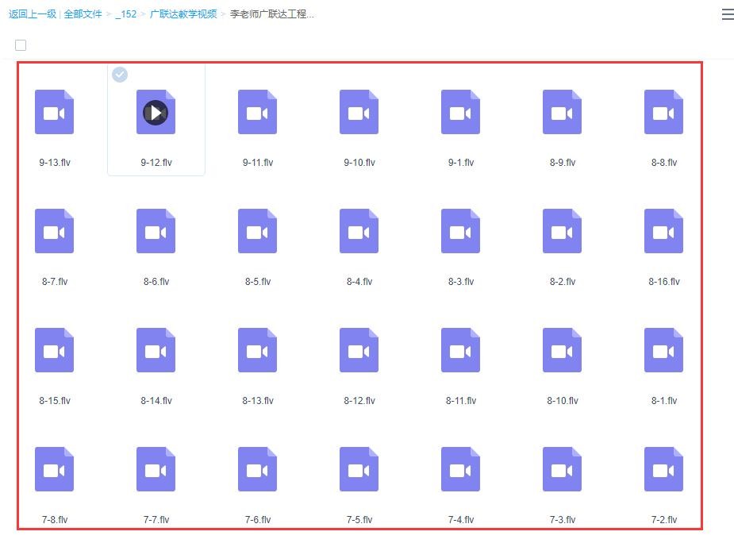Click the 8-10.flv filename label
Image resolution: width=734 pixels, height=543 pixels.
[562, 401]
